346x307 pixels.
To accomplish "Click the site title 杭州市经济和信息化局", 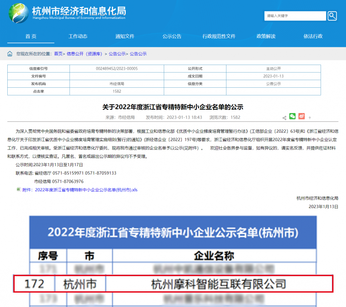I will coord(79,11).
